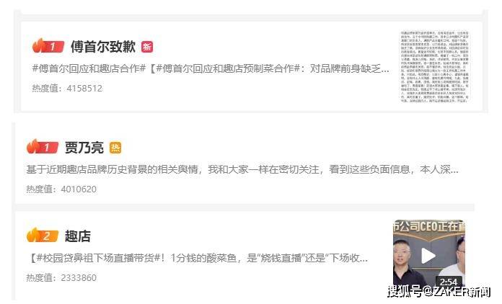Screen dimensions: 502x304
Task: Click the orange 热 badge next to 贾乃亮
Action: point(115,148)
